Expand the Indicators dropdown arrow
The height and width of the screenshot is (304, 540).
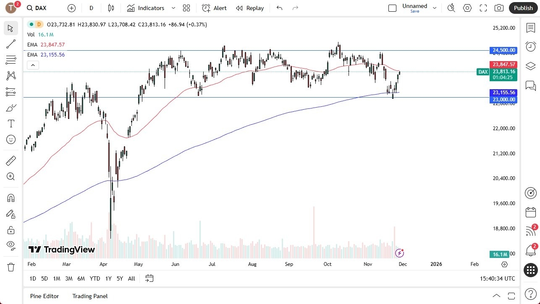173,8
